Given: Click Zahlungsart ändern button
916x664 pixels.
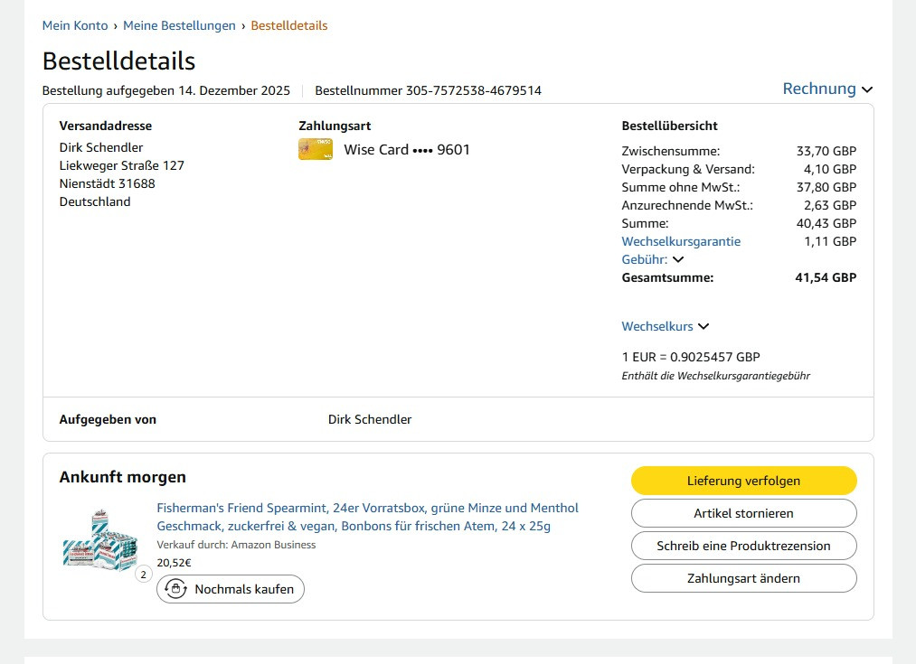Looking at the screenshot, I should click(x=743, y=579).
